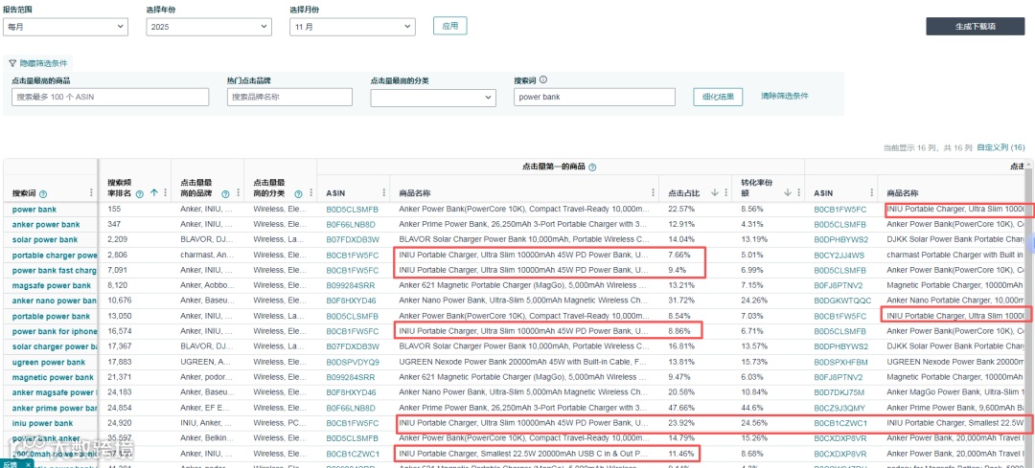
Task: Open the 'ugreen power bank' search term
Action: click(x=49, y=362)
